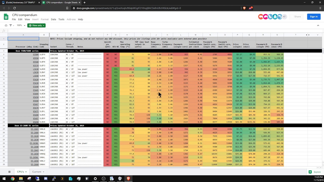Open the settings gear app in taskbar
Viewport: 324px width, 182px height.
click(x=95, y=179)
